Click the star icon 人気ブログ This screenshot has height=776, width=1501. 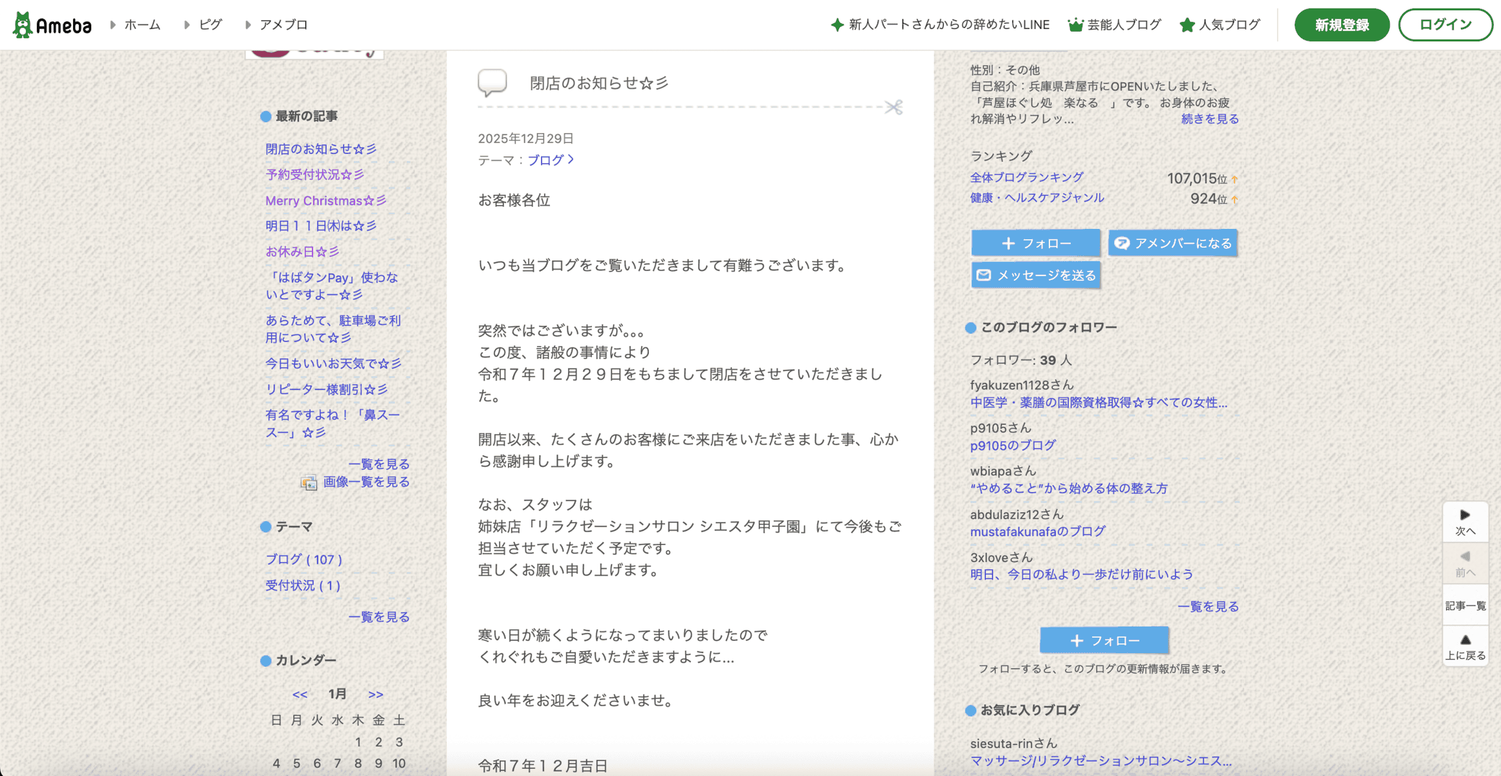click(1187, 25)
